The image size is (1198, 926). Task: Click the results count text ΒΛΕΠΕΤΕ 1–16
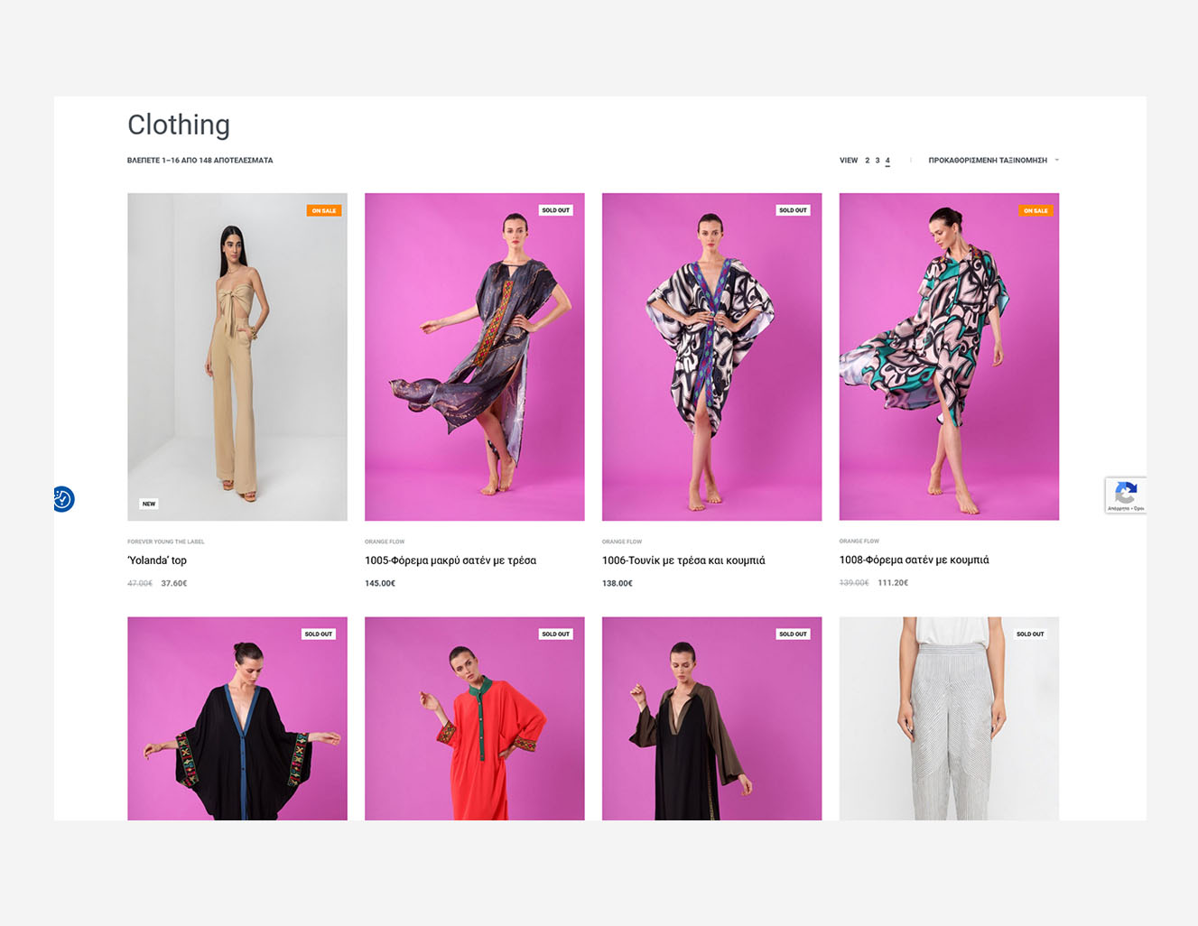(200, 161)
